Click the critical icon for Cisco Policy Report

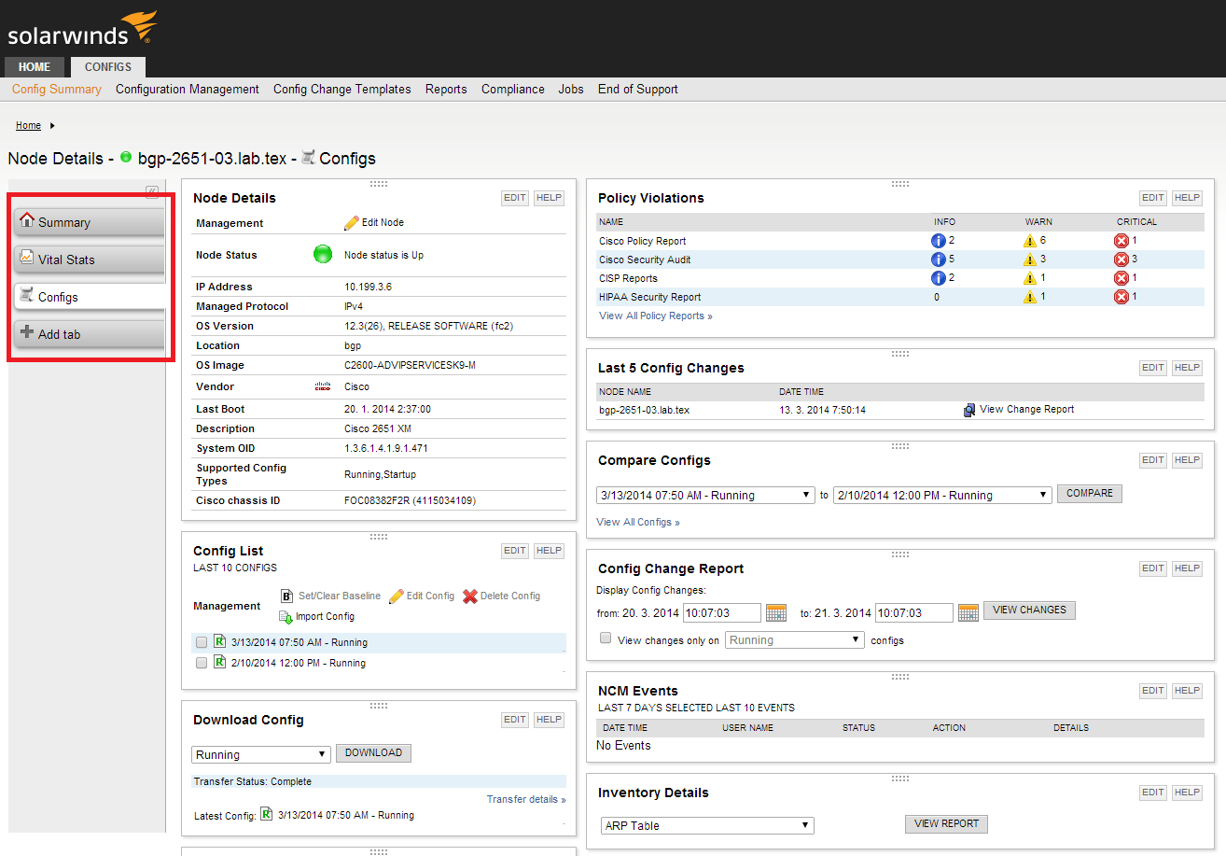click(1122, 241)
